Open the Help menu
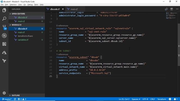 tap(42, 5)
